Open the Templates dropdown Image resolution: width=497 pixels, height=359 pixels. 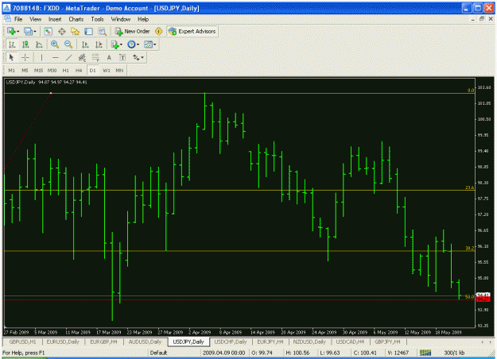[x=150, y=44]
